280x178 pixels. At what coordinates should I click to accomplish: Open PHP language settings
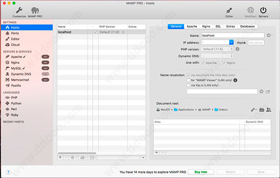[x=14, y=97]
